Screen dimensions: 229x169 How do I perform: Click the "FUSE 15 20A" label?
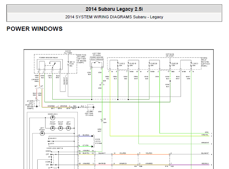click(133, 65)
